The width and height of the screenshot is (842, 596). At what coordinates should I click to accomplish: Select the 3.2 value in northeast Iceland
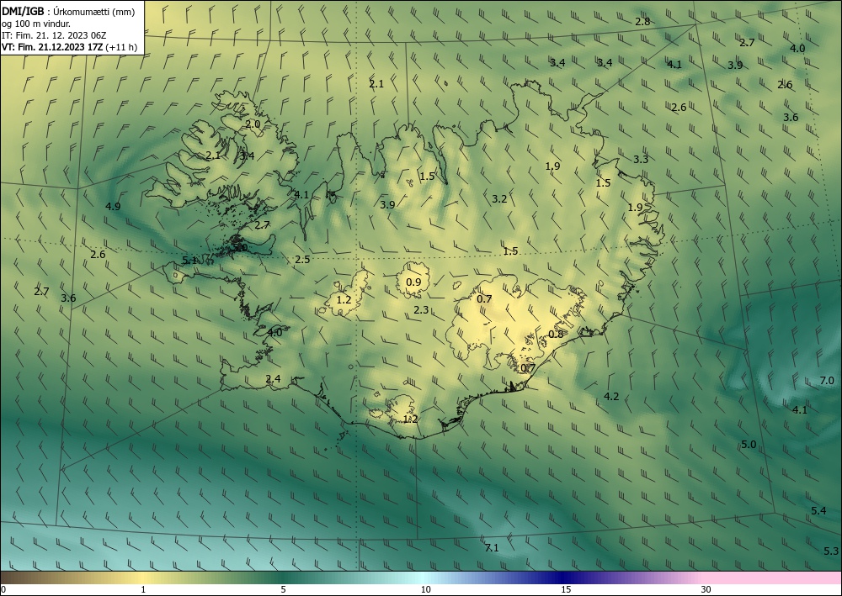[x=499, y=199]
